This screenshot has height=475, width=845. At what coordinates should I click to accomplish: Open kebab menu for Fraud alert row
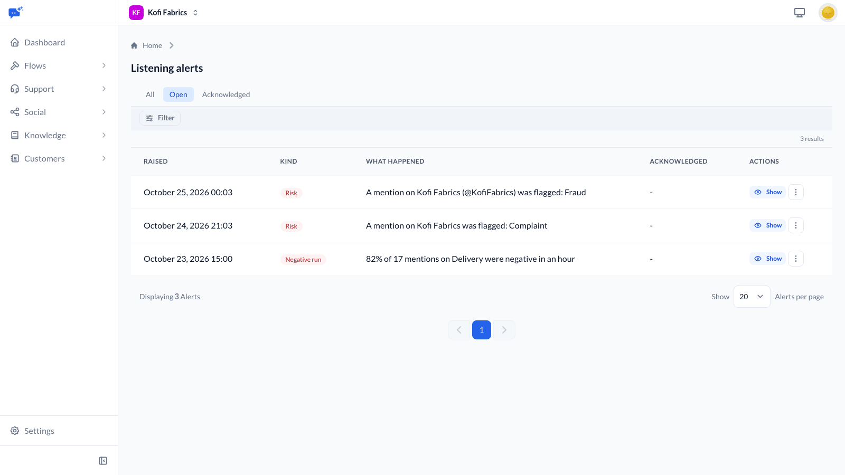pos(796,192)
